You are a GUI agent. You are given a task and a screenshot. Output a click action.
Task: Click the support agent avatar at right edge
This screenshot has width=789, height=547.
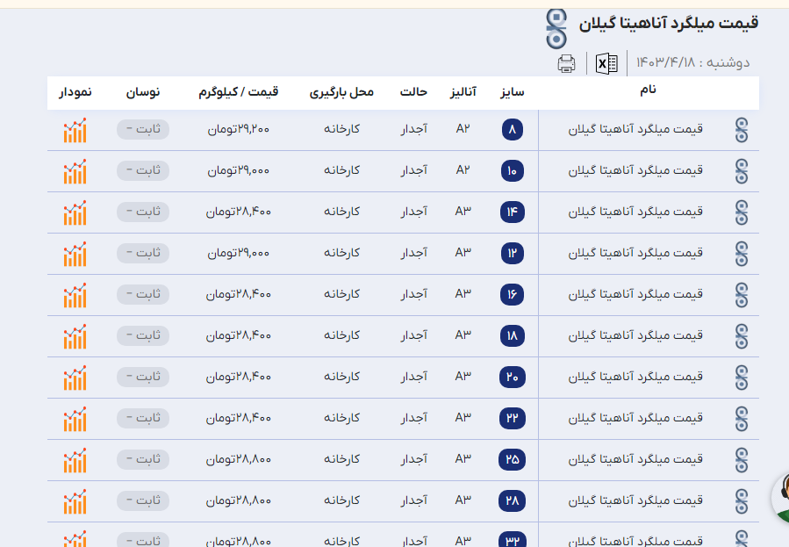coord(779,497)
